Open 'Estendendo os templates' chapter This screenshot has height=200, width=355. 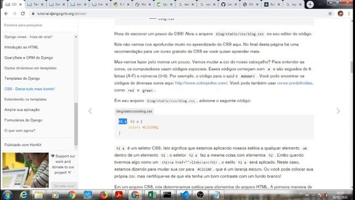(26, 99)
